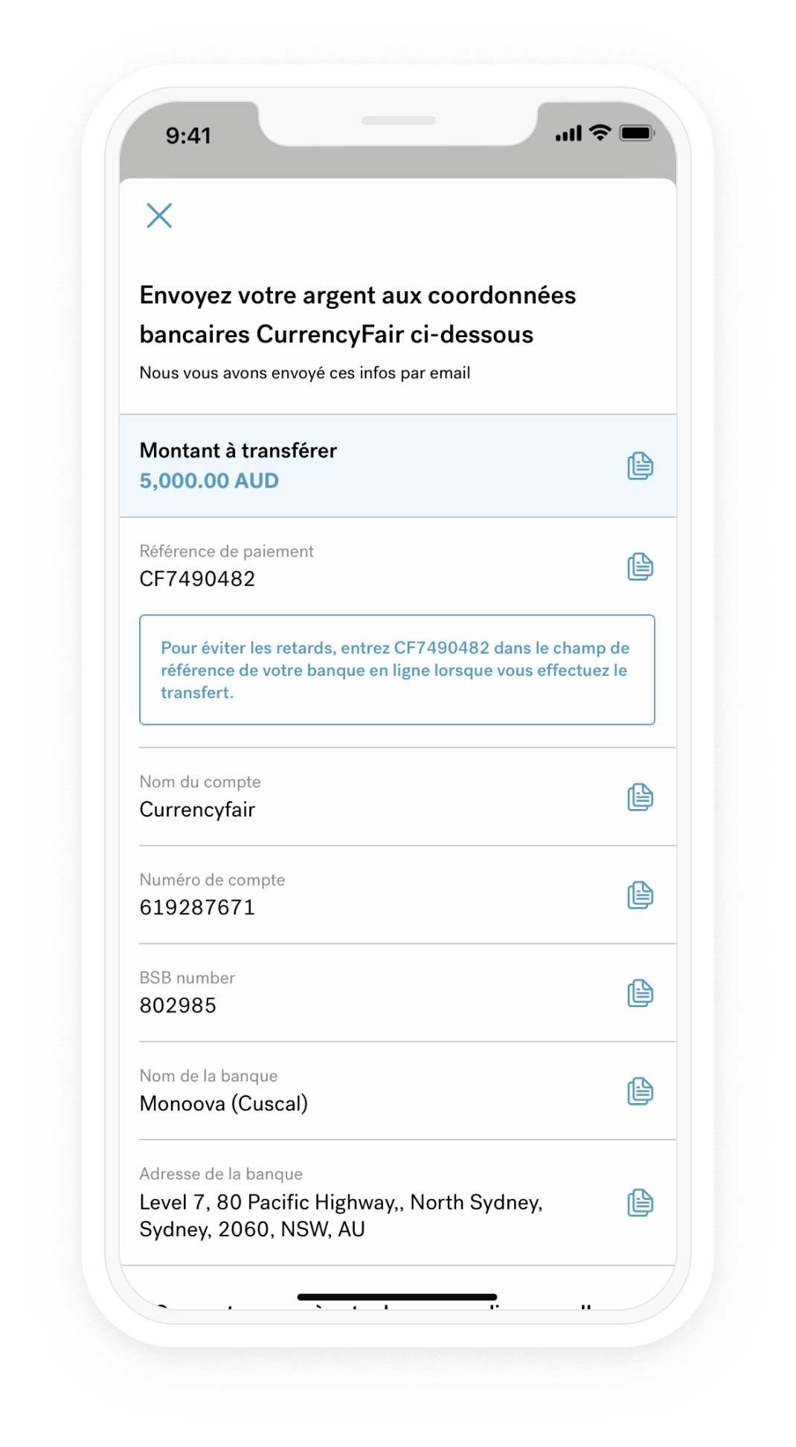Tap the 5,000.00 AUD amount text
Viewport: 796px width, 1447px height.
click(209, 481)
